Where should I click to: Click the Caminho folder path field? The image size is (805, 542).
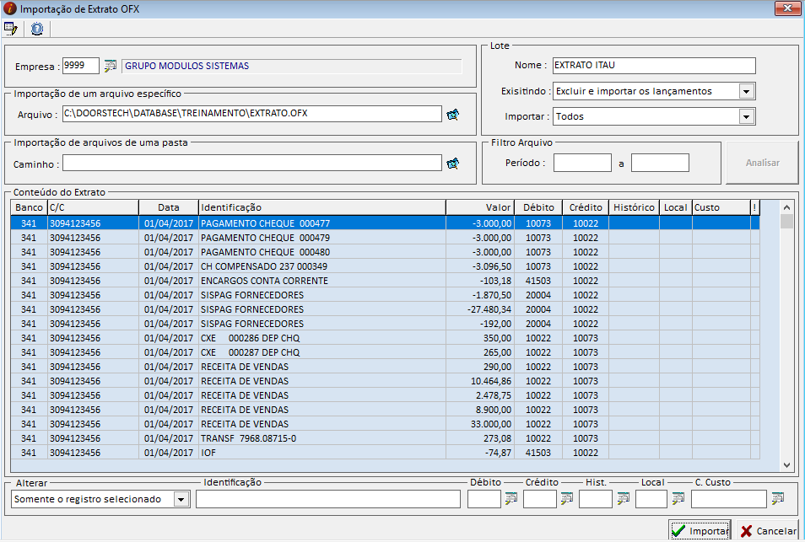pyautogui.click(x=252, y=163)
